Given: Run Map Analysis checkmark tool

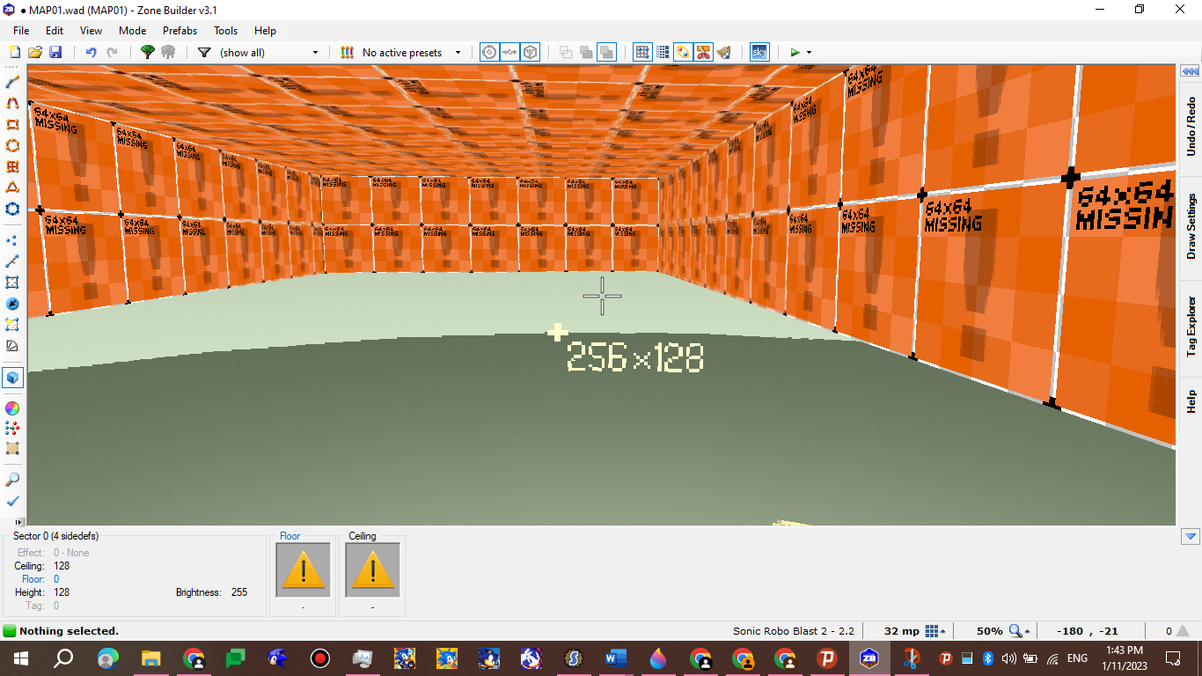Looking at the screenshot, I should pyautogui.click(x=12, y=501).
